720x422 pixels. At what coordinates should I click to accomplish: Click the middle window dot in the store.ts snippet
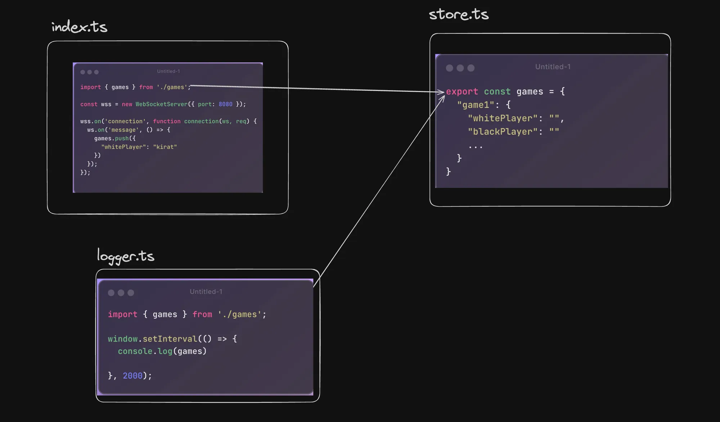point(460,68)
